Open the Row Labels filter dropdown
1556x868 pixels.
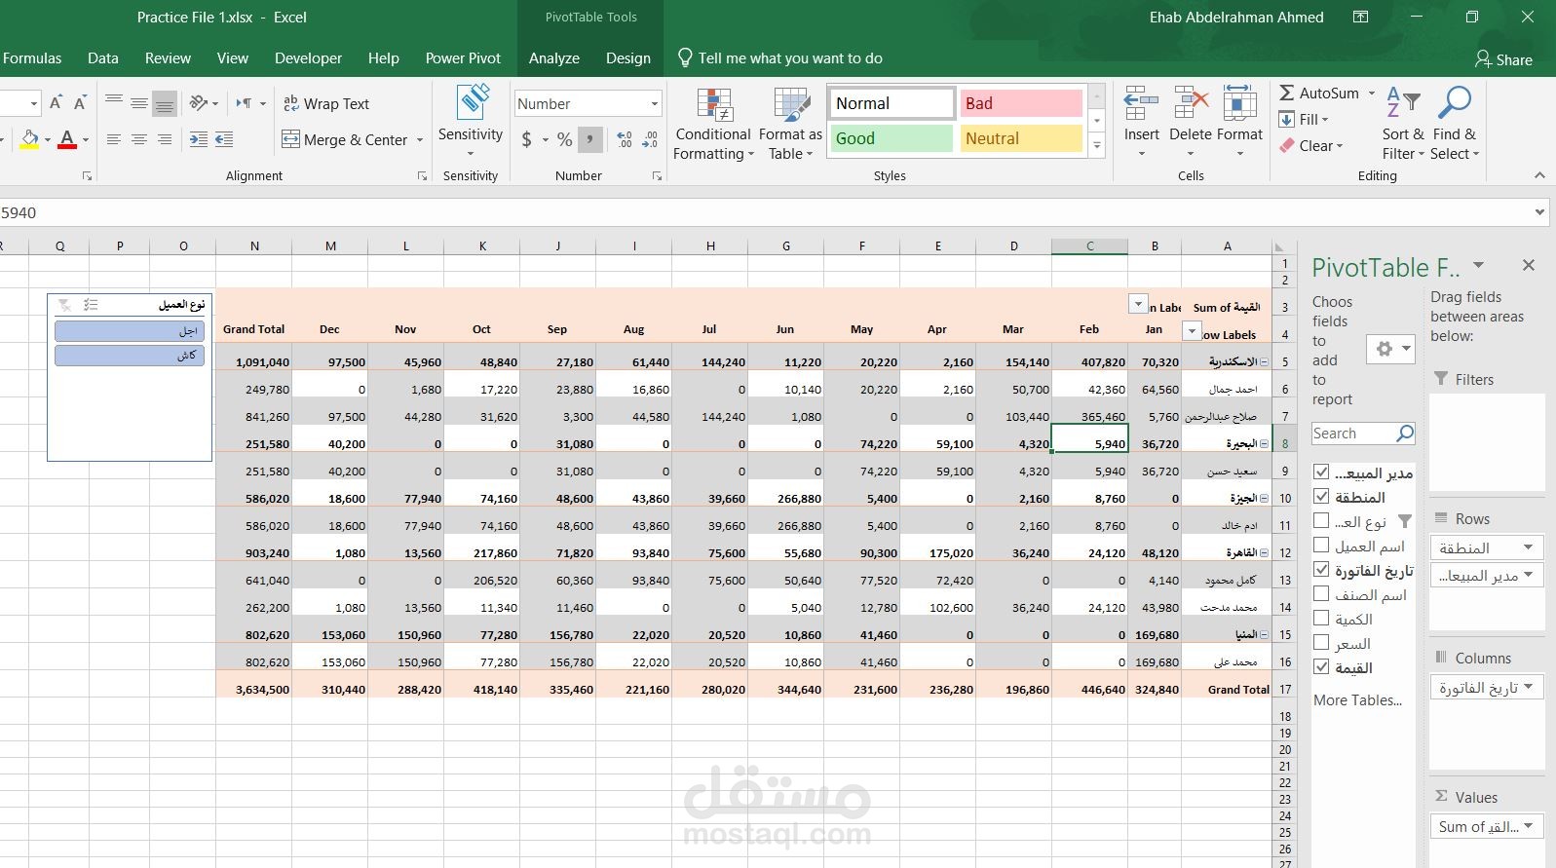coord(1191,332)
